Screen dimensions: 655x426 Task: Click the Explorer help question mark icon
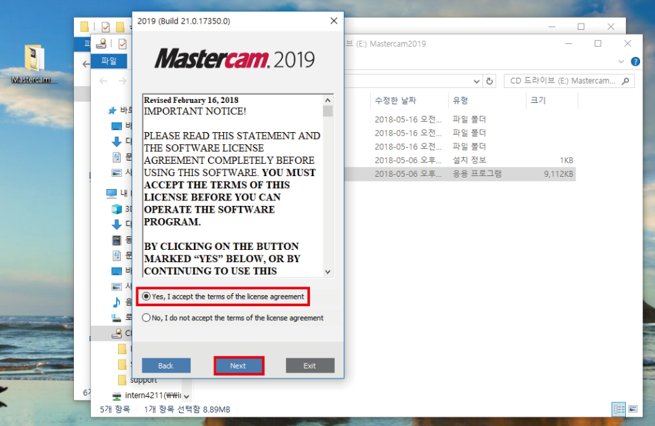pos(635,62)
